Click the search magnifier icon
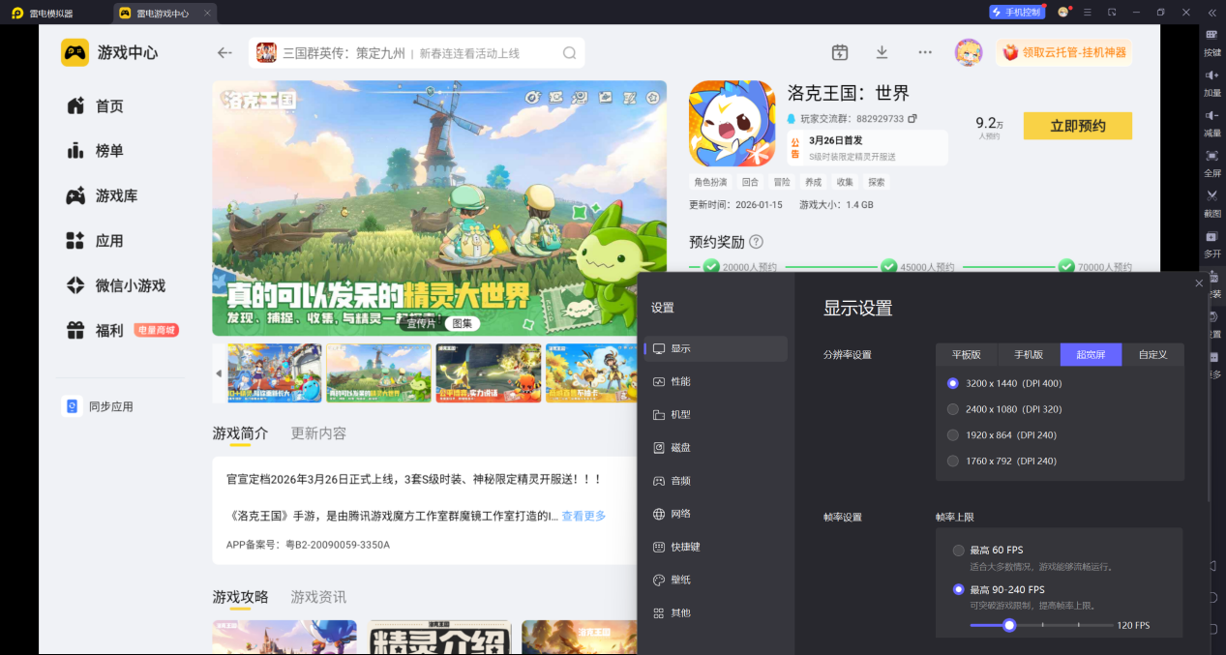The width and height of the screenshot is (1226, 655). pyautogui.click(x=570, y=53)
